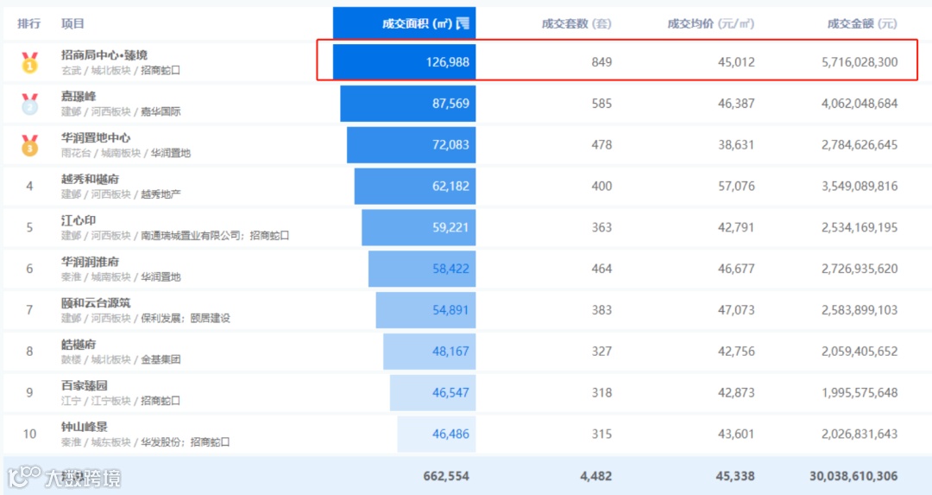Click area bar showing 48,167
932x495 pixels.
429,352
